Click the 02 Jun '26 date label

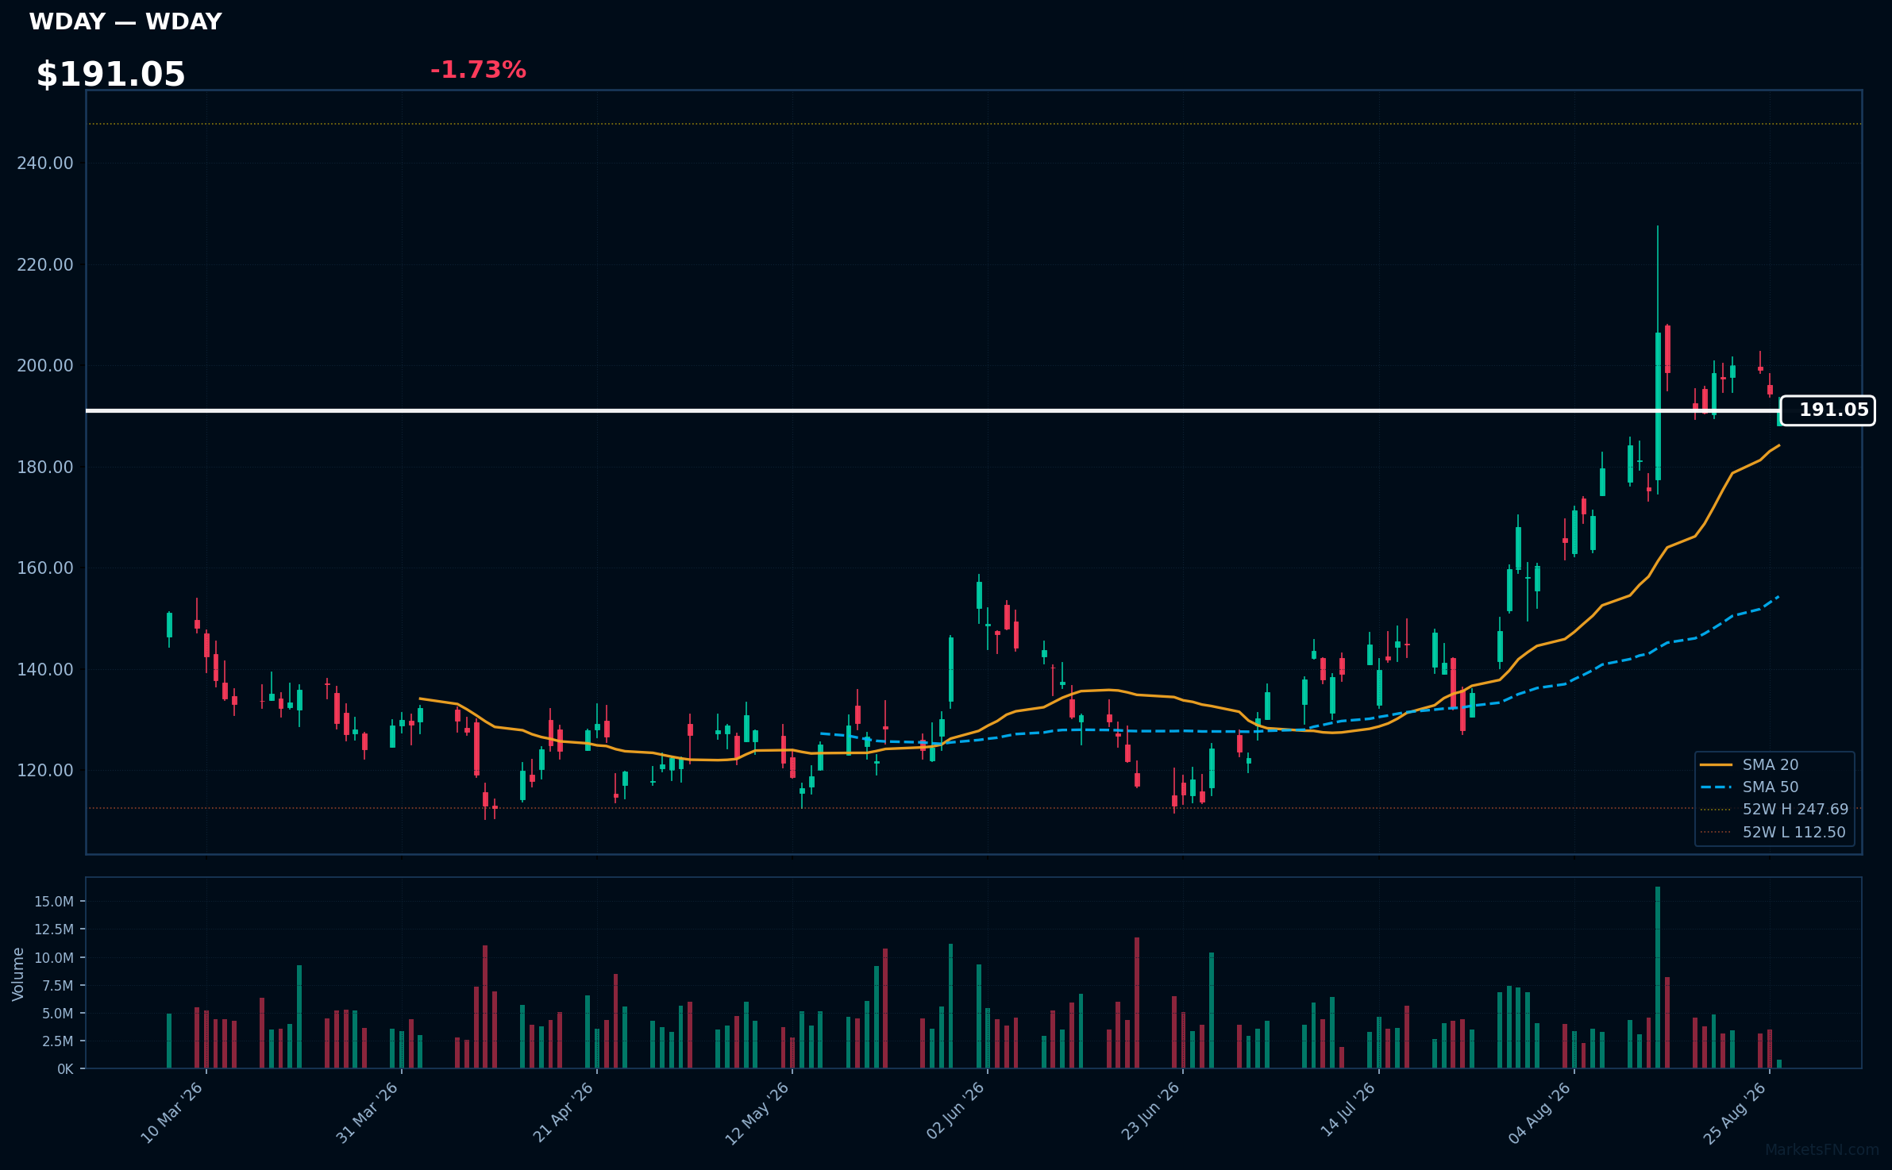956,1113
